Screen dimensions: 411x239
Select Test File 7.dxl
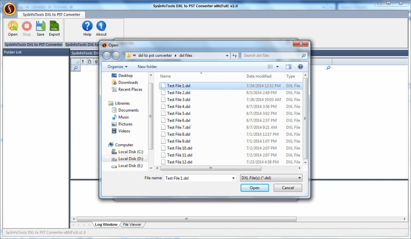[231, 127]
